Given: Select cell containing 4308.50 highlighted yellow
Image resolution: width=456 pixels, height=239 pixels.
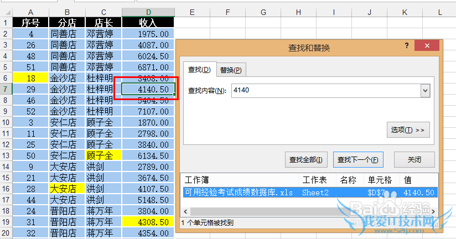Looking at the screenshot, I should click(x=148, y=221).
